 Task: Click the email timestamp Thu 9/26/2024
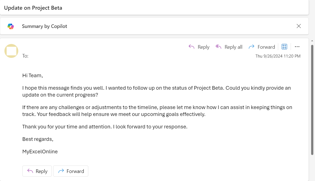tap(278, 56)
